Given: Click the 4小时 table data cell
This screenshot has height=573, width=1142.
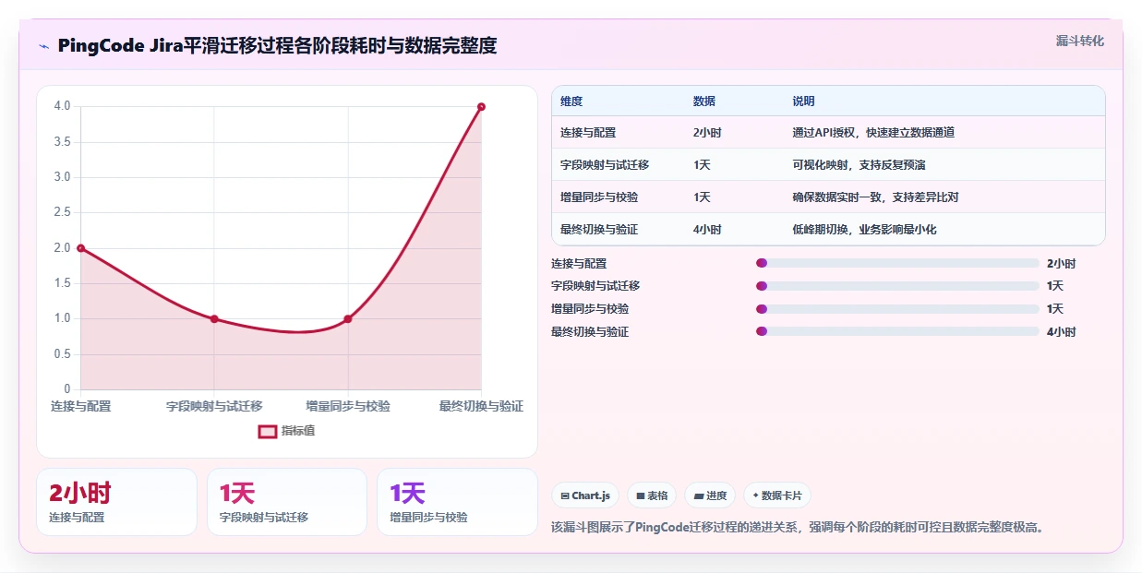Looking at the screenshot, I should [x=707, y=230].
